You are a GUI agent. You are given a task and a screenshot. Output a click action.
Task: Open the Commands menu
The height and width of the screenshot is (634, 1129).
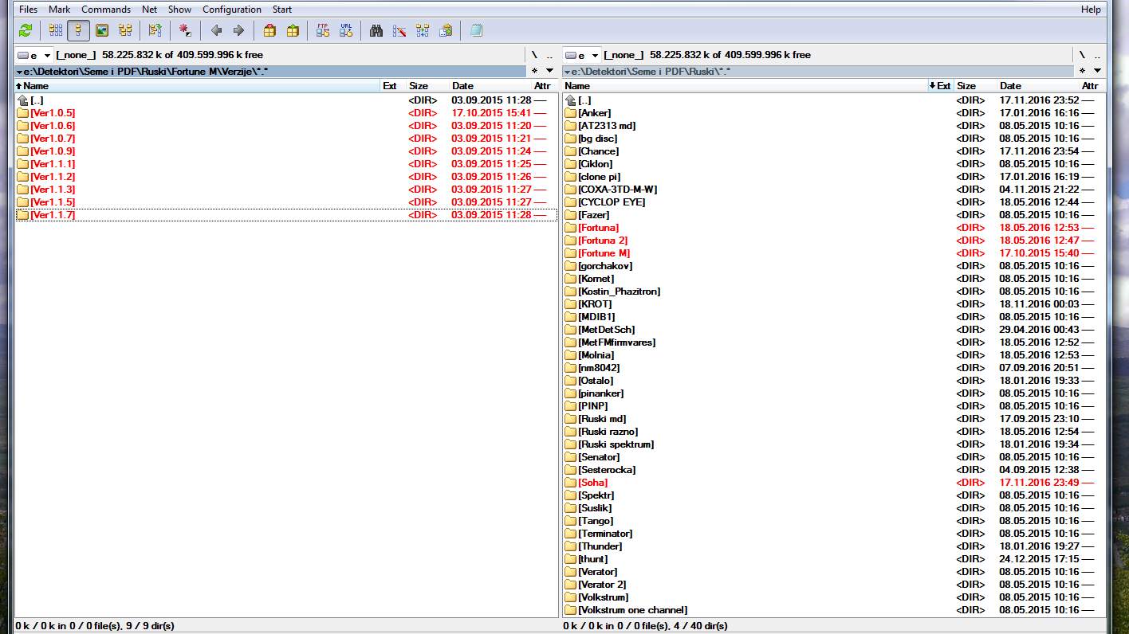[x=105, y=10]
